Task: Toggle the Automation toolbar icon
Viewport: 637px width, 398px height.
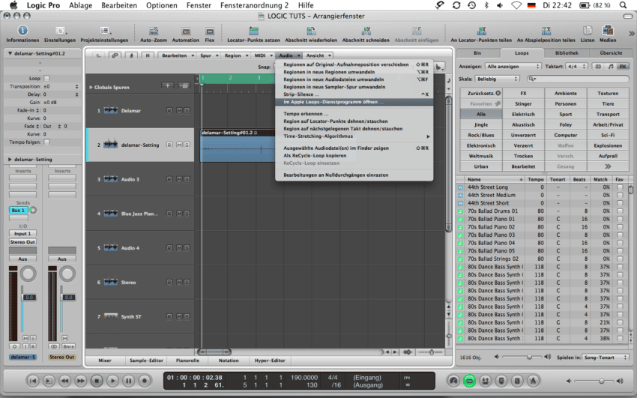Action: pos(186,31)
